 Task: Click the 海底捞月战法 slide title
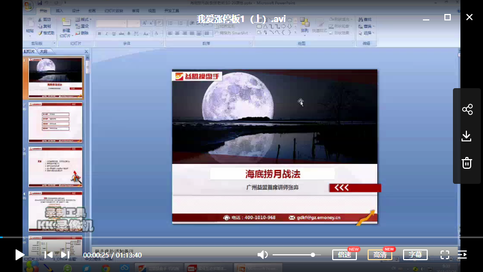point(273,174)
